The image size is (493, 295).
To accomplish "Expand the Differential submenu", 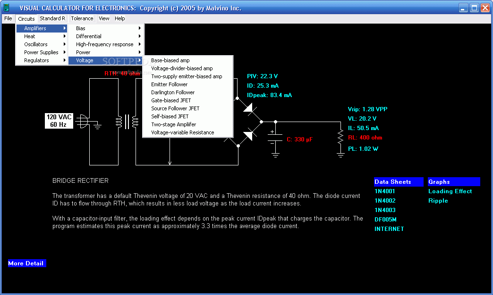I will point(106,36).
